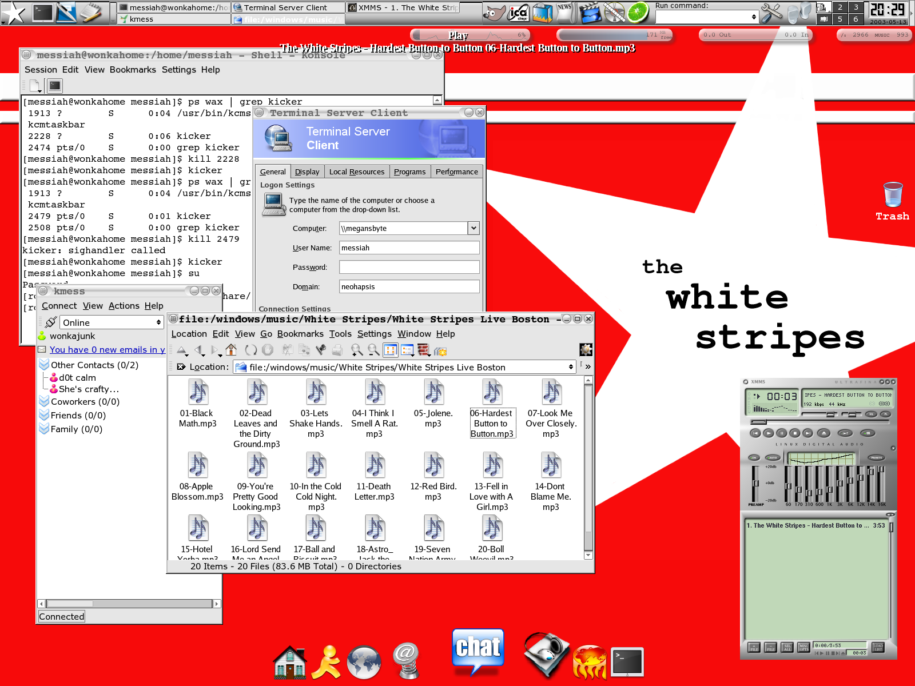This screenshot has width=915, height=686.
Task: Click the XMMS taskbar entry
Action: point(404,7)
